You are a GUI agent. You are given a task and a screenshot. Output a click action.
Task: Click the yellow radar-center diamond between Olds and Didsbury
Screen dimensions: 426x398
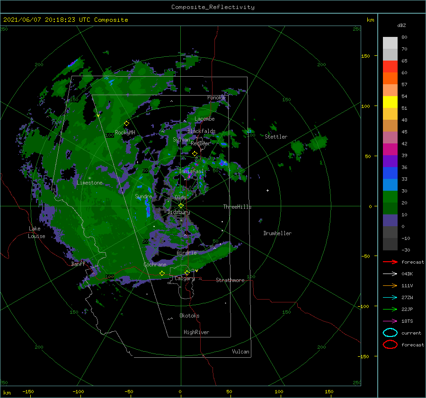click(181, 206)
